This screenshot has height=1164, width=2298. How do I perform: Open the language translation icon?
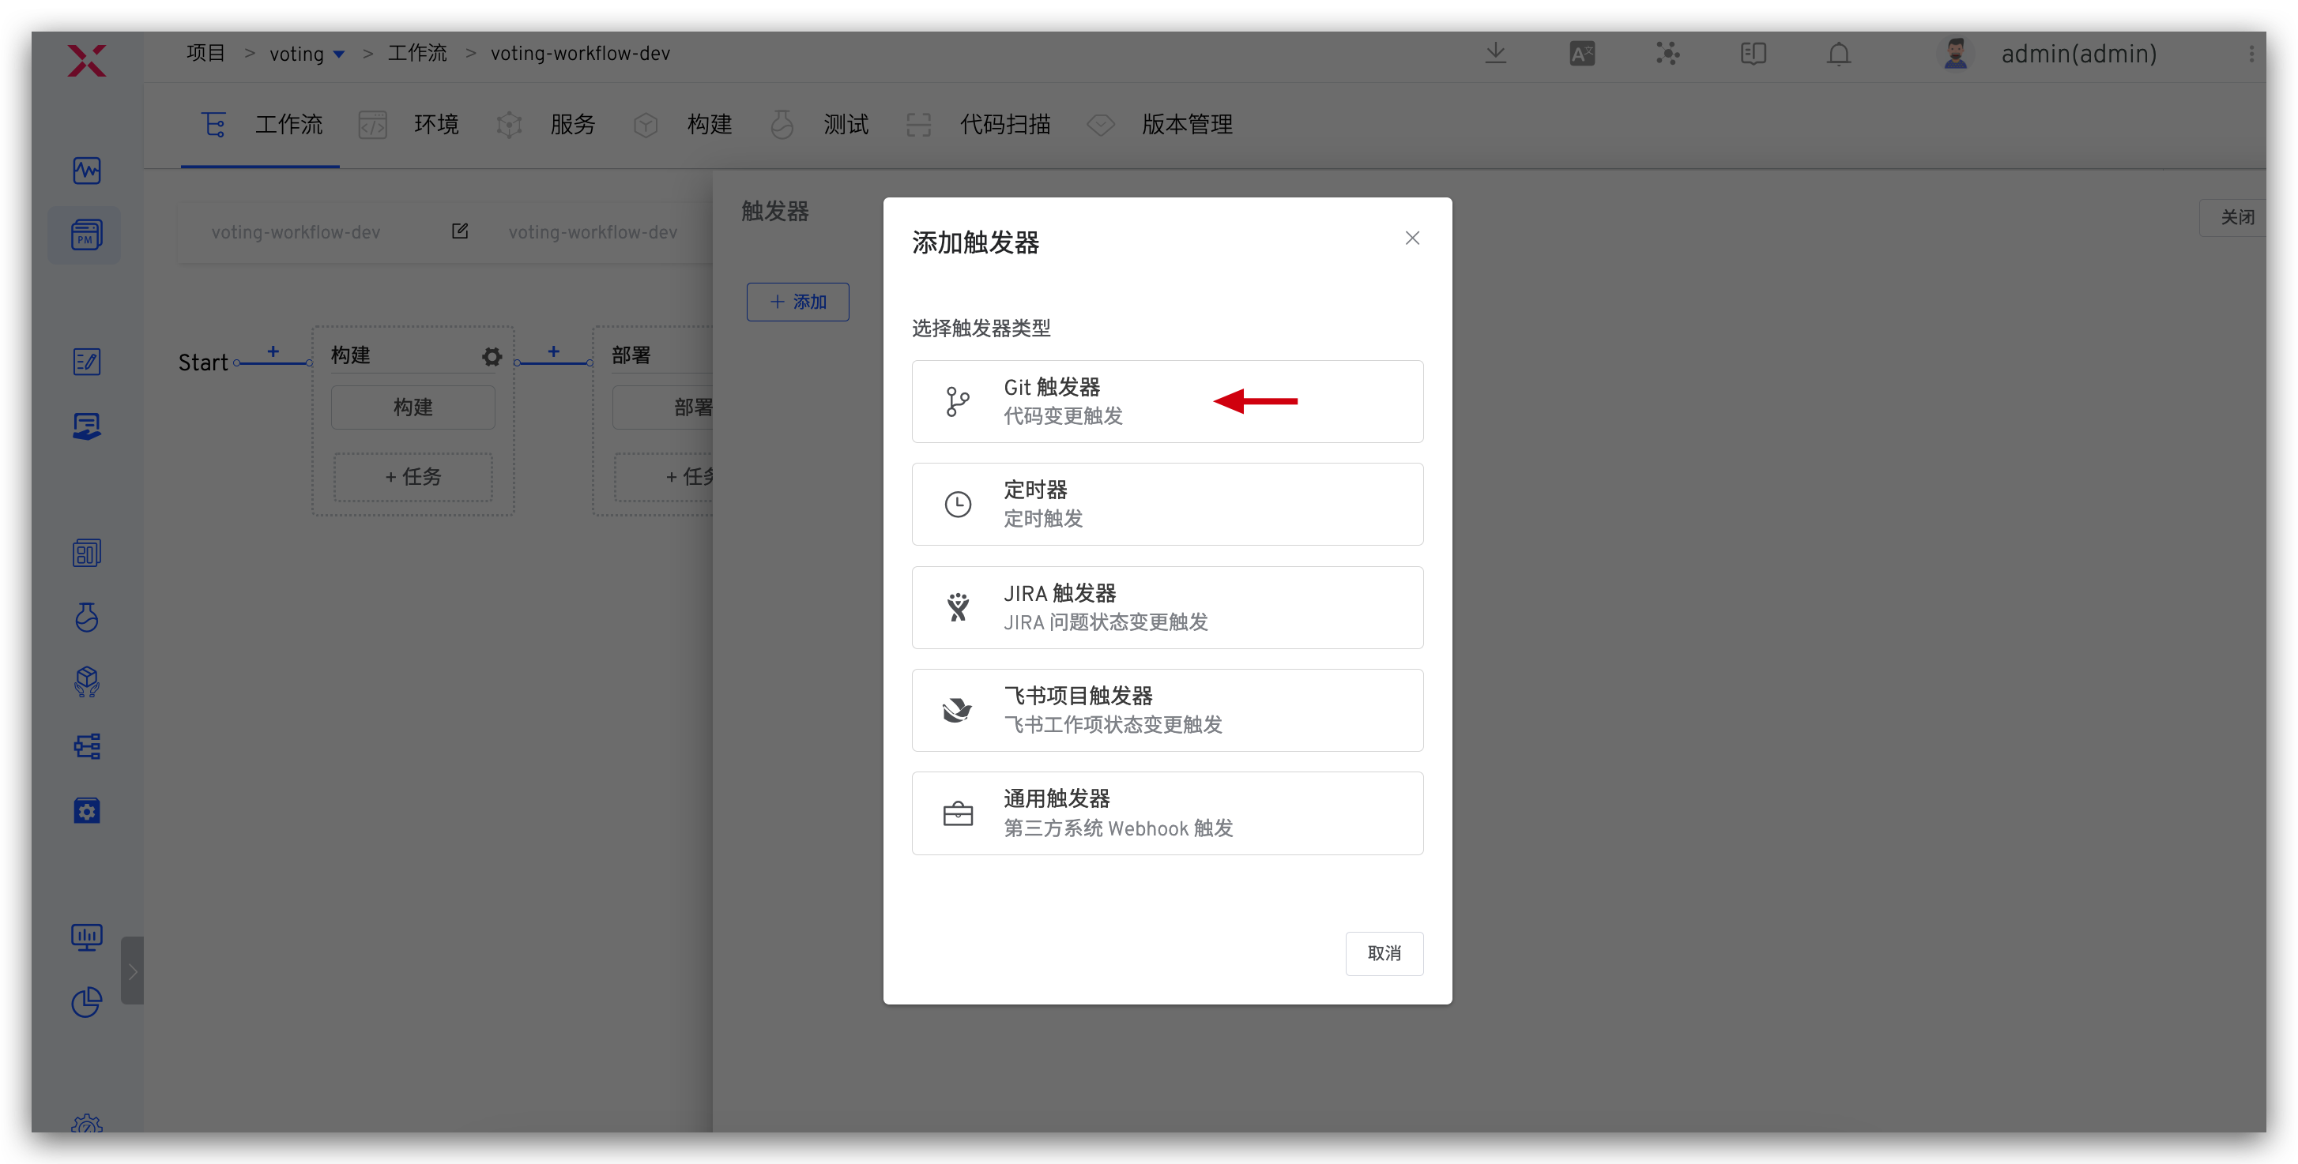(1582, 54)
